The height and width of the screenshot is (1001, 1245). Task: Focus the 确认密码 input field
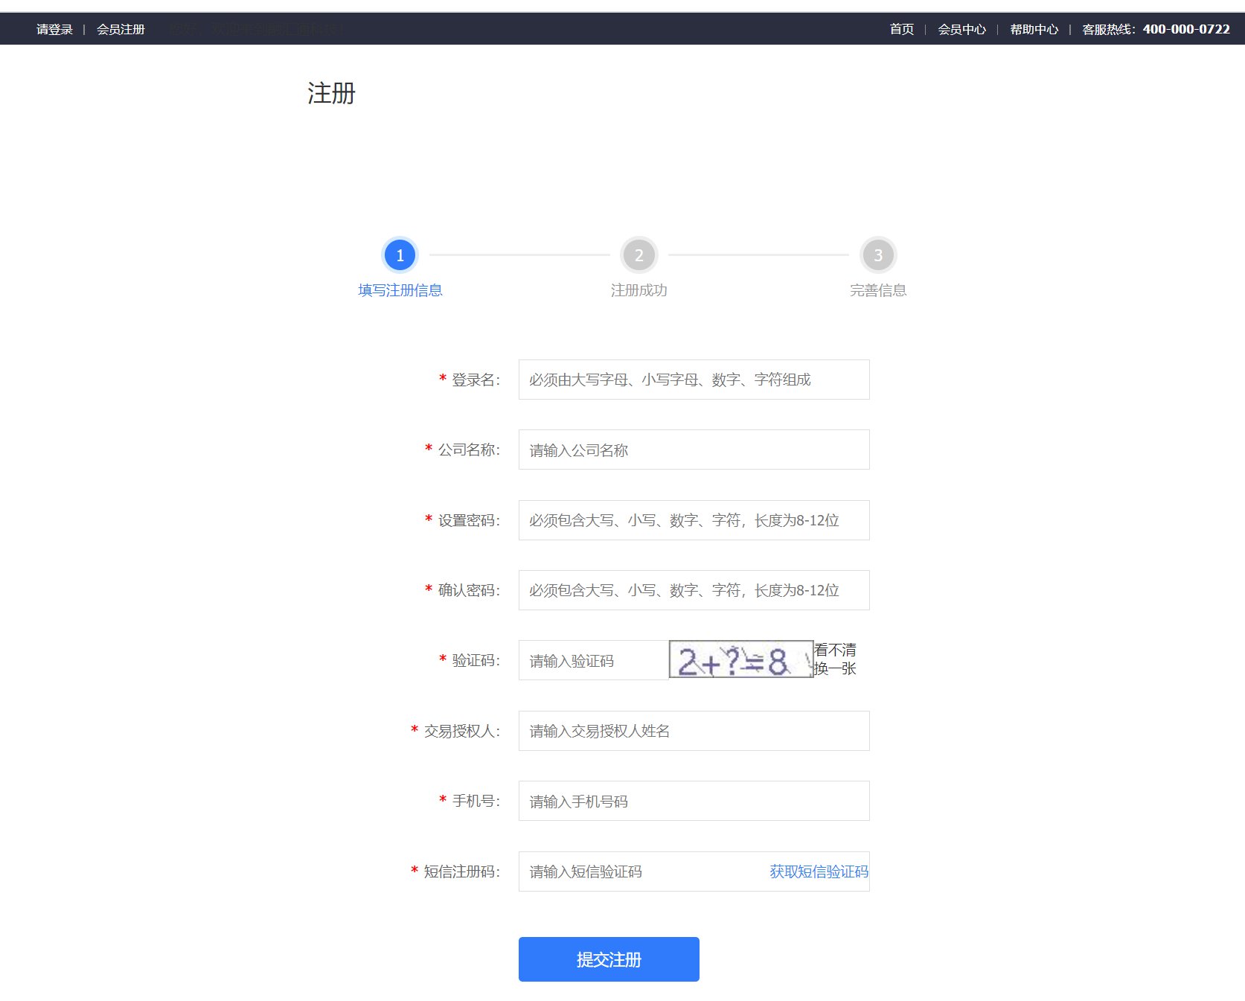(694, 590)
